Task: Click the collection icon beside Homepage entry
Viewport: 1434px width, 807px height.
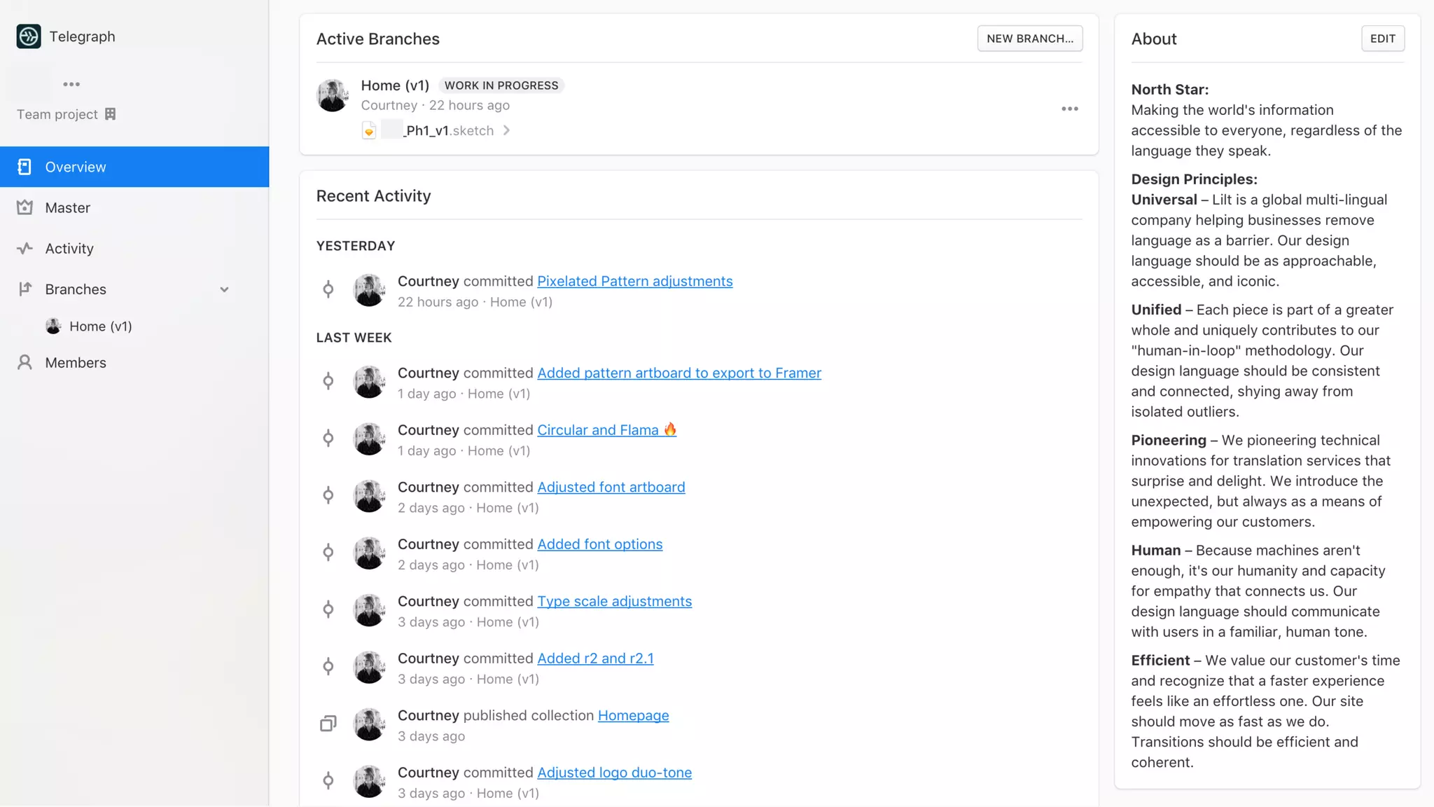Action: click(x=328, y=724)
